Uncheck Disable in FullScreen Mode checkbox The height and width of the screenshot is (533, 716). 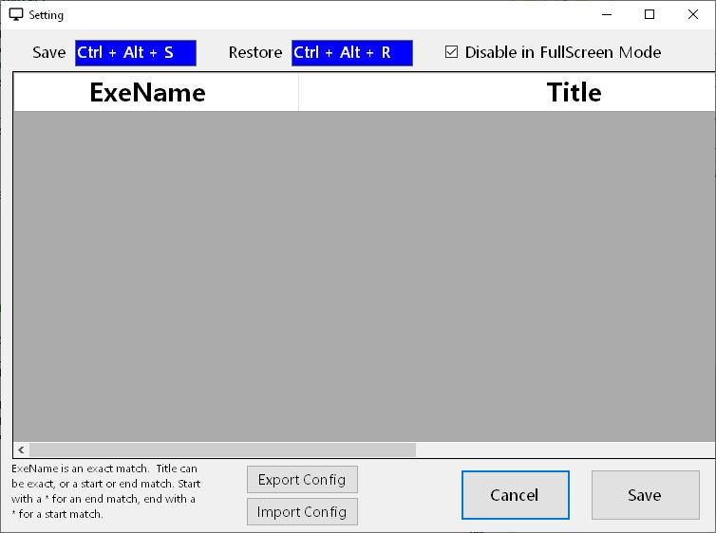(x=452, y=53)
